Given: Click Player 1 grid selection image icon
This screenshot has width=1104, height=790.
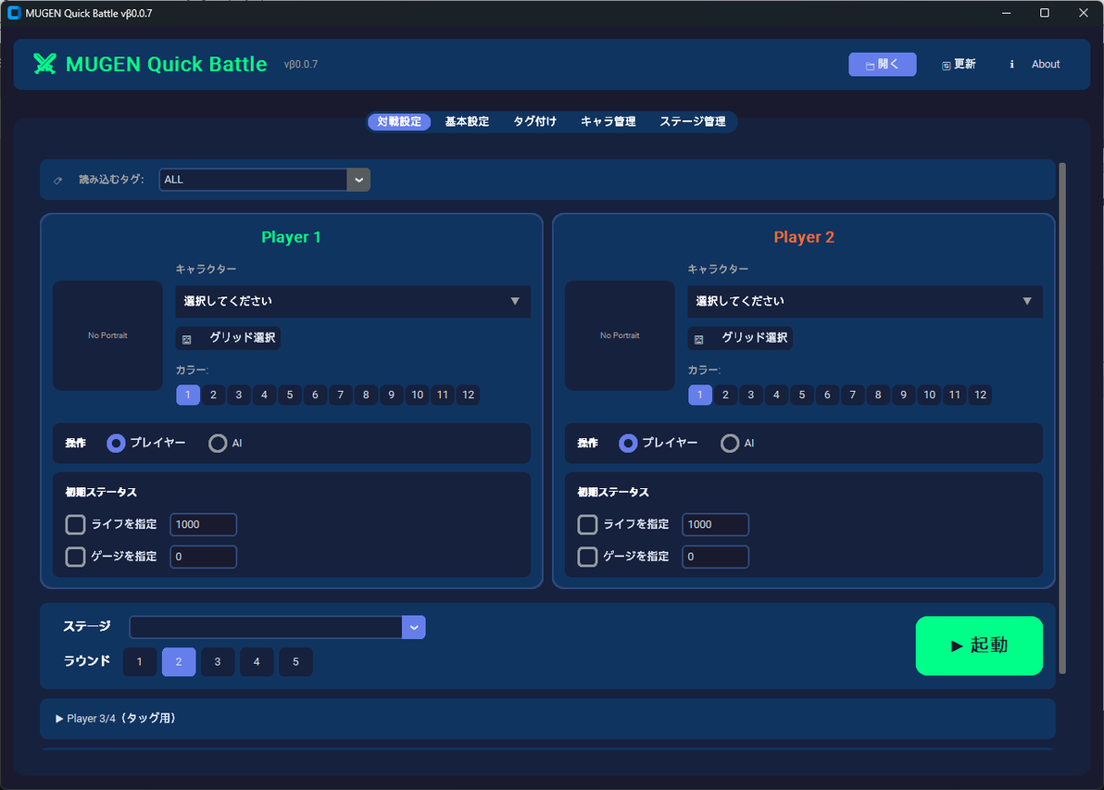Looking at the screenshot, I should tap(186, 339).
